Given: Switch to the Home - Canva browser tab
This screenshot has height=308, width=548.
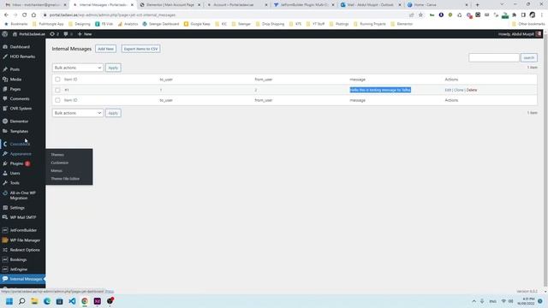Looking at the screenshot, I should click(x=437, y=5).
